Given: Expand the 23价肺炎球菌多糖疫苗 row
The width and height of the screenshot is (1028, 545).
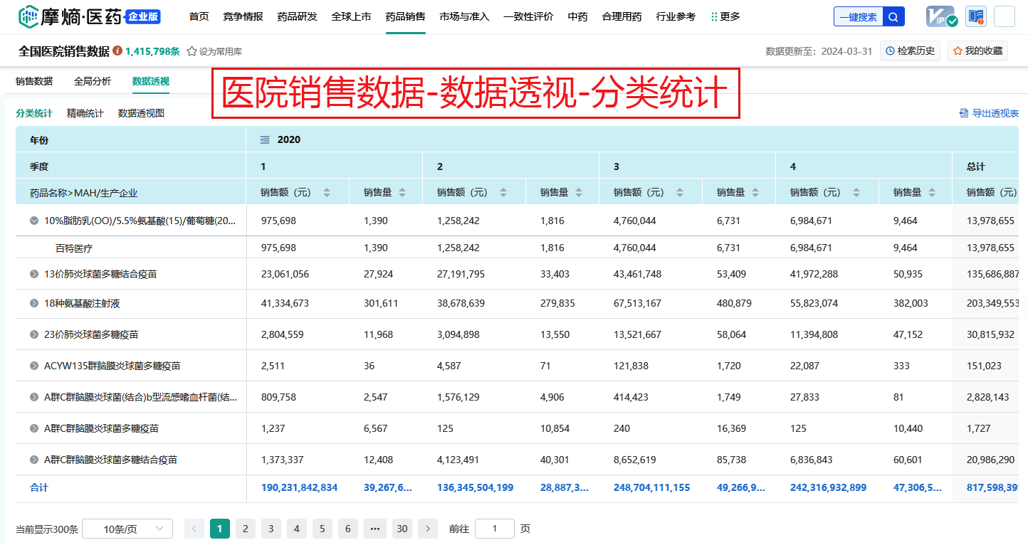Looking at the screenshot, I should pos(34,334).
